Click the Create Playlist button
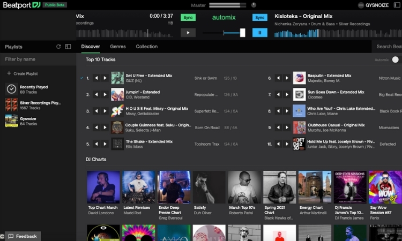Viewport: 402px width, 241px height. click(23, 73)
